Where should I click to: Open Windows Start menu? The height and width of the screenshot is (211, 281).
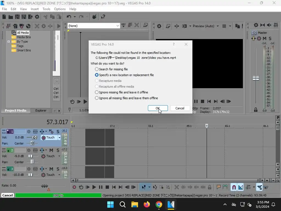click(x=110, y=204)
